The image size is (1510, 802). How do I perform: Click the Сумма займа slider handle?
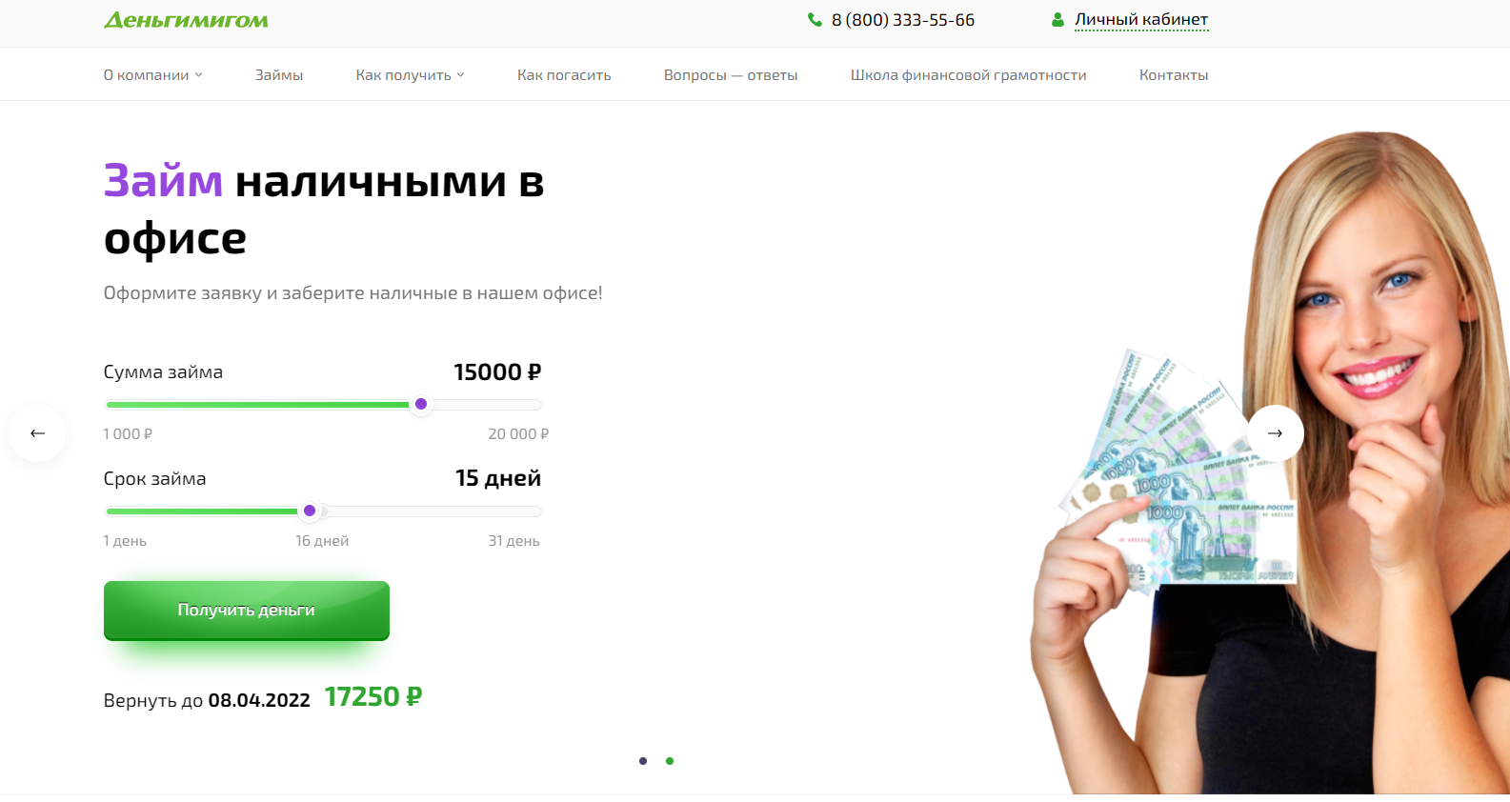click(421, 404)
